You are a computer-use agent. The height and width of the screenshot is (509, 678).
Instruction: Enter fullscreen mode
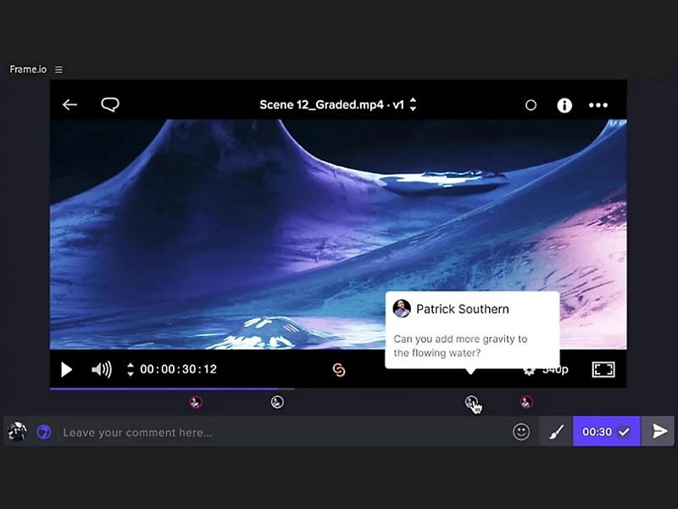(603, 369)
